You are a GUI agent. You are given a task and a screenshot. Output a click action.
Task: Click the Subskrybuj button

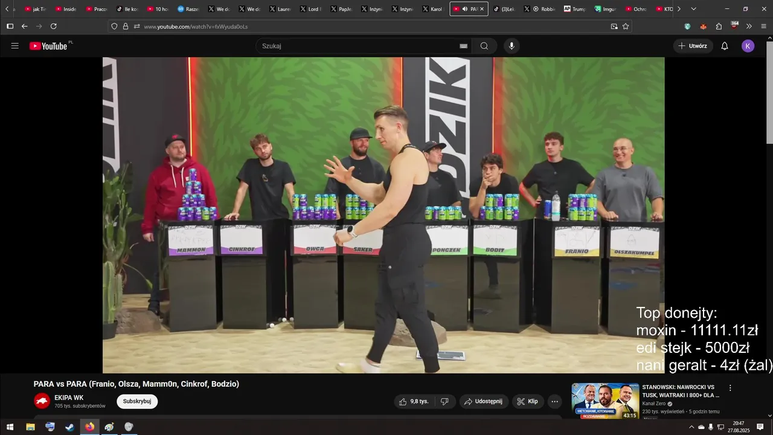point(137,401)
